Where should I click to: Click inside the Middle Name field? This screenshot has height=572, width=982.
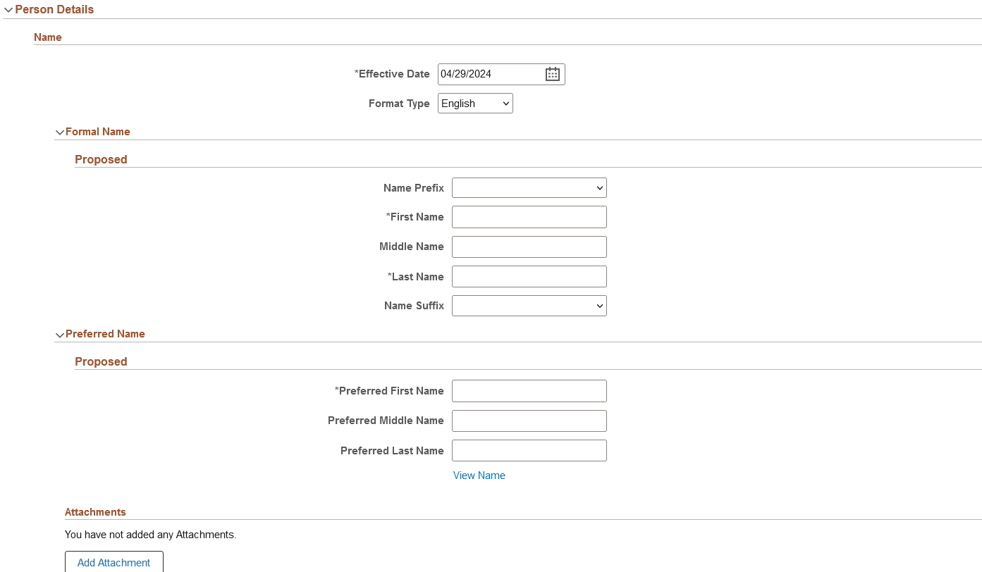point(529,247)
